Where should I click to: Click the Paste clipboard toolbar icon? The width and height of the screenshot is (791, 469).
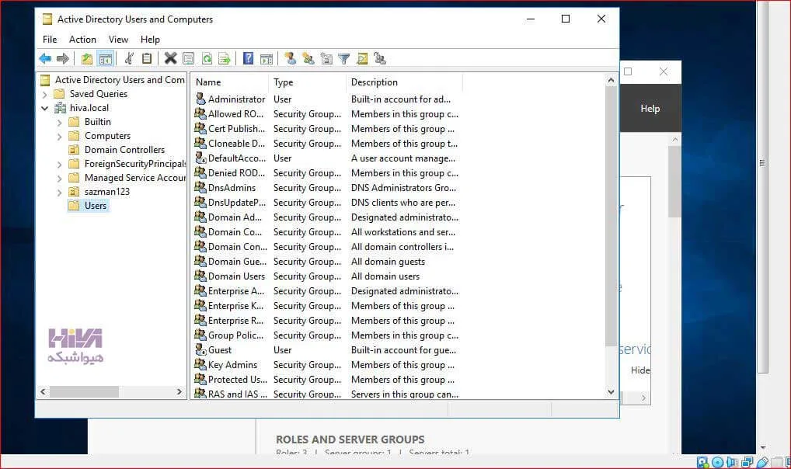147,58
